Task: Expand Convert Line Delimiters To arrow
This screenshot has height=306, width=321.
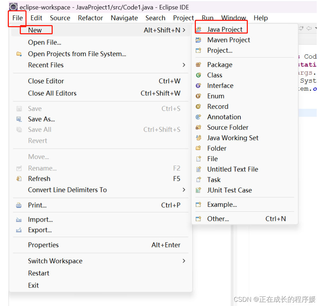Action: coord(184,190)
